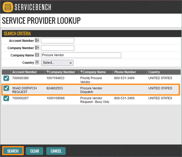Open the Country Select dropdown
Viewport: 182px width, 157px height.
pyautogui.click(x=57, y=63)
